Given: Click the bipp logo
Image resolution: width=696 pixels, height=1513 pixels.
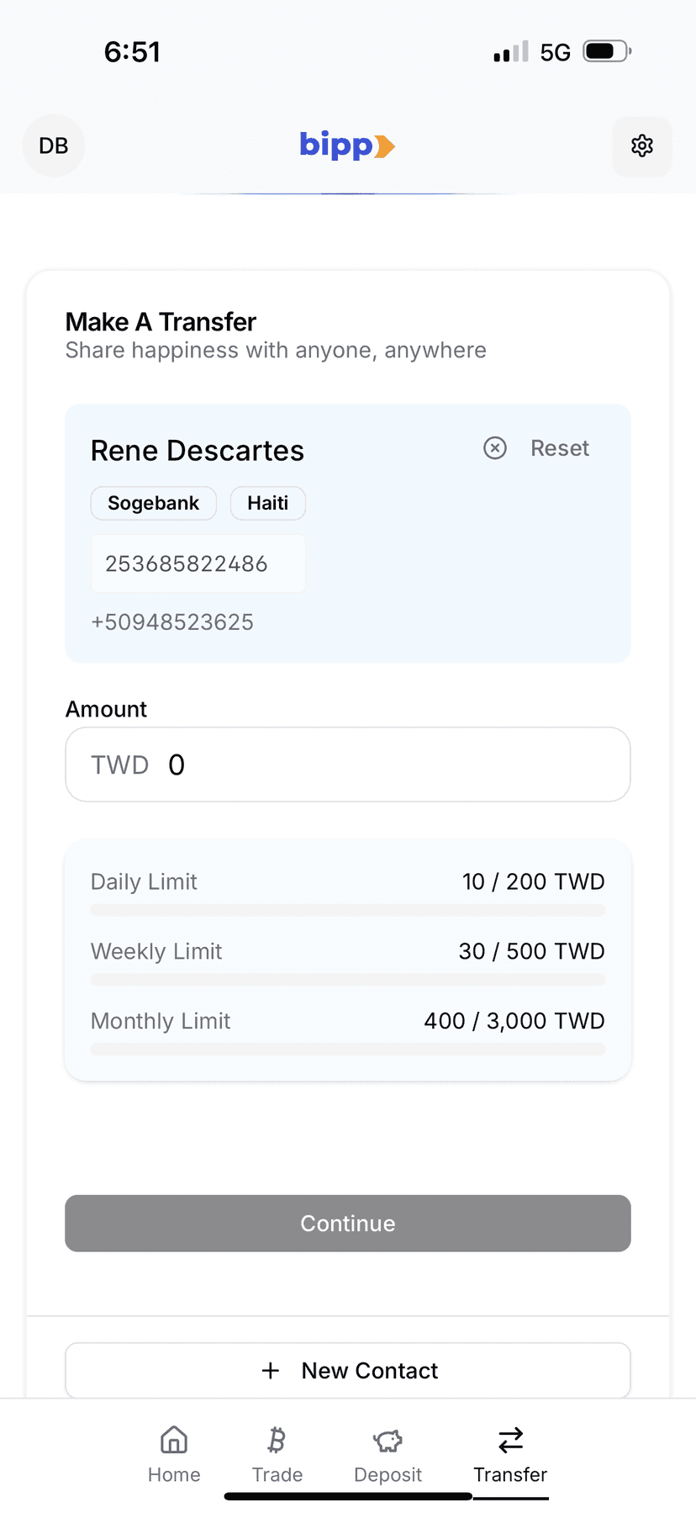Looking at the screenshot, I should pyautogui.click(x=347, y=145).
